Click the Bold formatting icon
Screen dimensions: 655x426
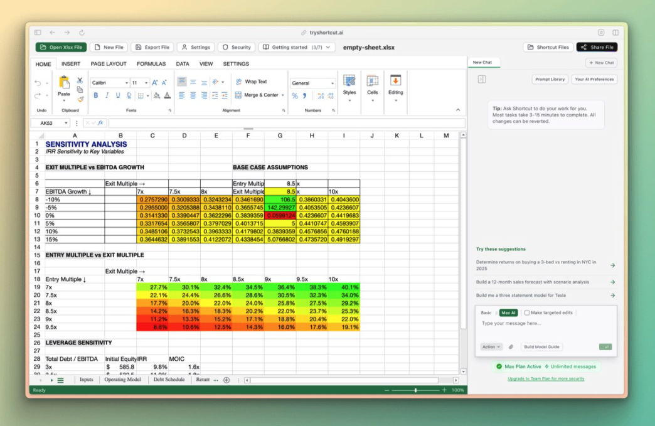[96, 95]
